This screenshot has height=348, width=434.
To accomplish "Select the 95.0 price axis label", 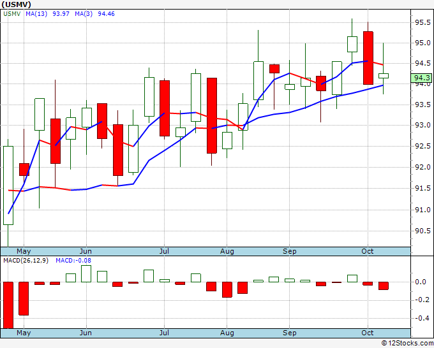I will [x=423, y=43].
